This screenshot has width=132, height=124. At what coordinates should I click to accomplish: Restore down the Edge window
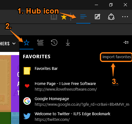click(111, 5)
